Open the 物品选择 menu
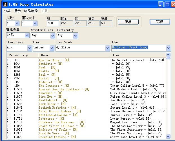Image resolution: width=175 pixels, height=141 pixels. [x=31, y=11]
